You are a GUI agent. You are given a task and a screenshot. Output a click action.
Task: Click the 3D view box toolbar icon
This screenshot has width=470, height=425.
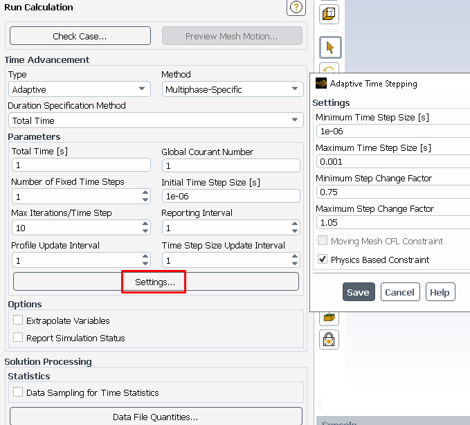(x=329, y=14)
